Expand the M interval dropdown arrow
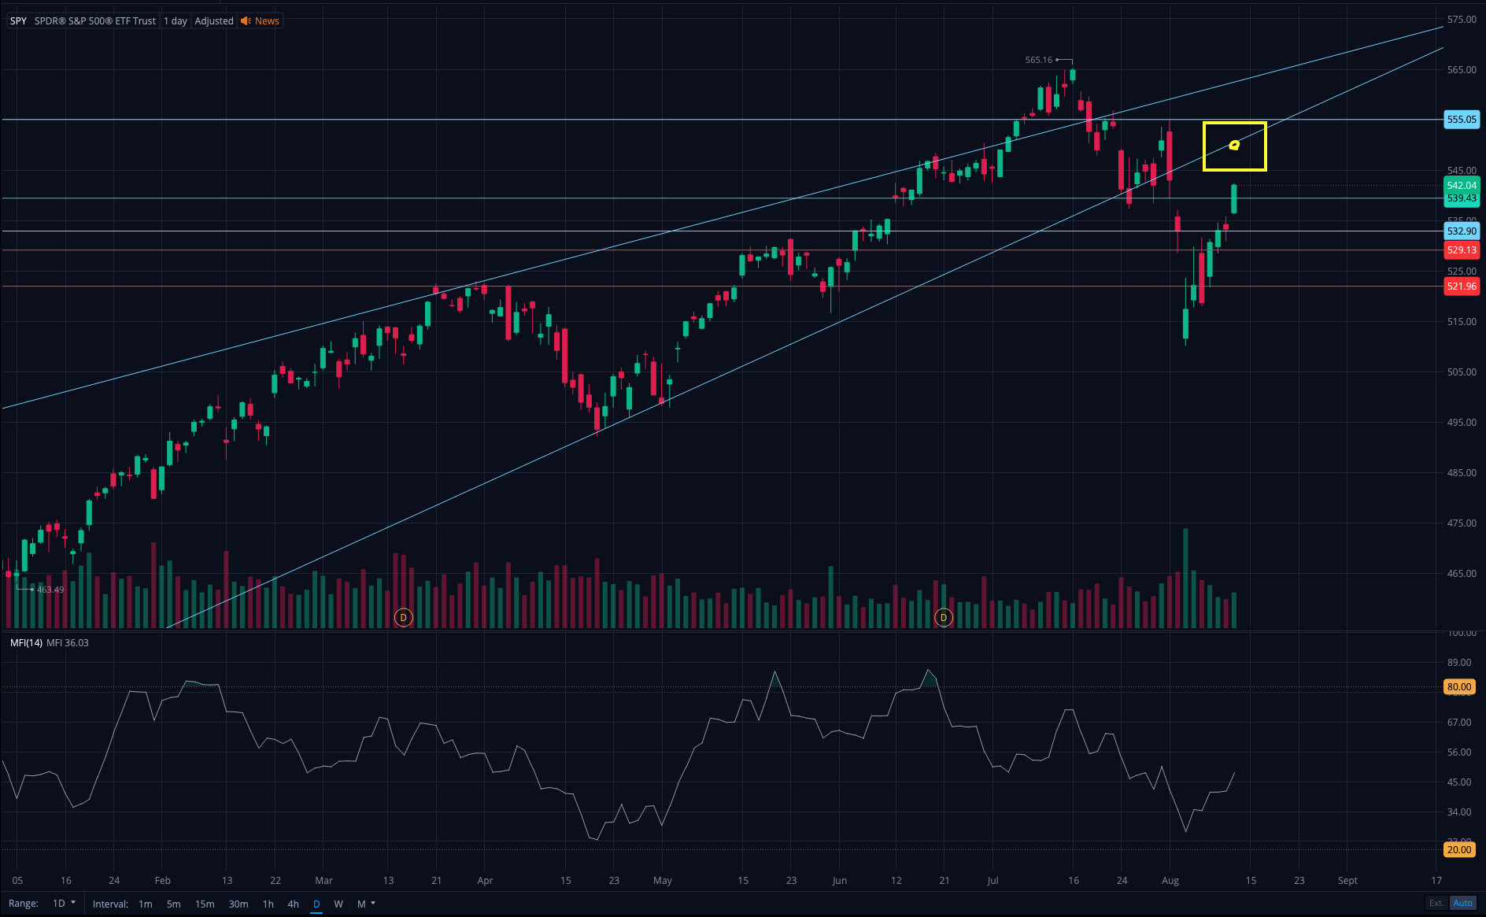Image resolution: width=1486 pixels, height=917 pixels. (373, 903)
